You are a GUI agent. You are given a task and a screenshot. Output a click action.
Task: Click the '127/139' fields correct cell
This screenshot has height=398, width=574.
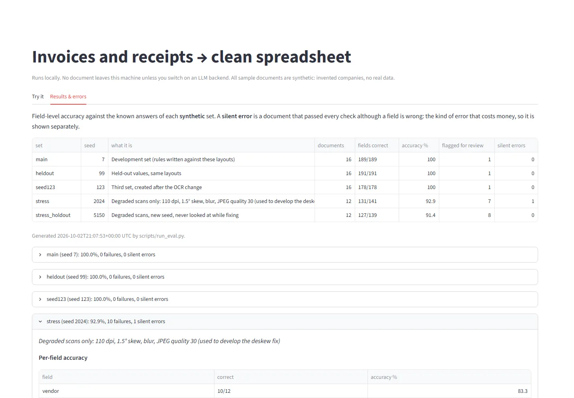point(377,215)
